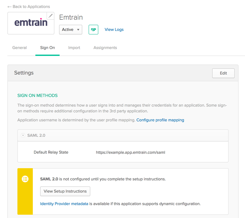
Task: Click the Settings panel header
Action: (x=24, y=73)
